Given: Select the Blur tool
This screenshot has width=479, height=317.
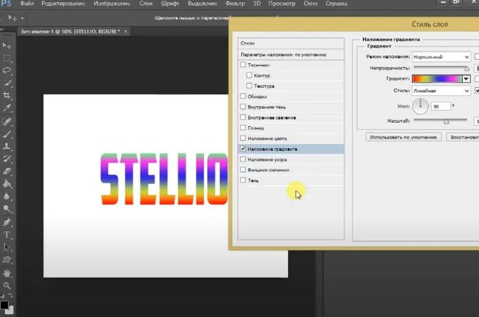Looking at the screenshot, I should (x=7, y=196).
